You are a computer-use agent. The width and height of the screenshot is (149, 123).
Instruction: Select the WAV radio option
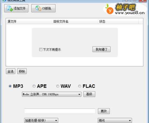click(58, 86)
